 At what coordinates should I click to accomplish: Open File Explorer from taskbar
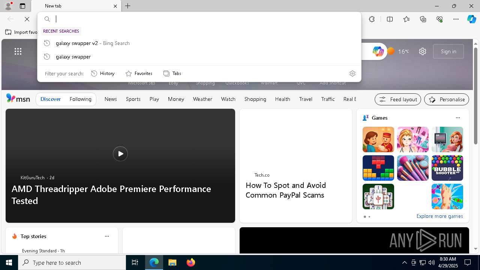pyautogui.click(x=172, y=262)
